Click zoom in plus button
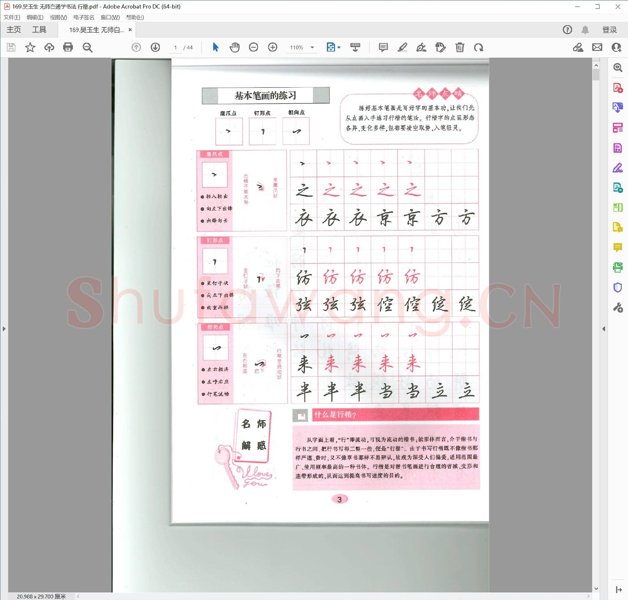Screen dimensions: 628x600 click(x=273, y=47)
